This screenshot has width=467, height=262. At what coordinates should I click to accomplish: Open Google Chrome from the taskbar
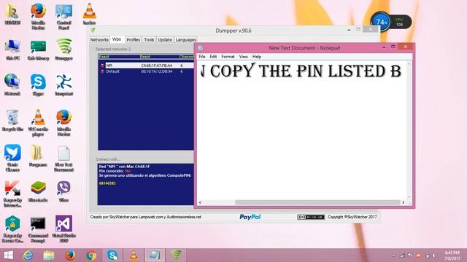(x=91, y=255)
